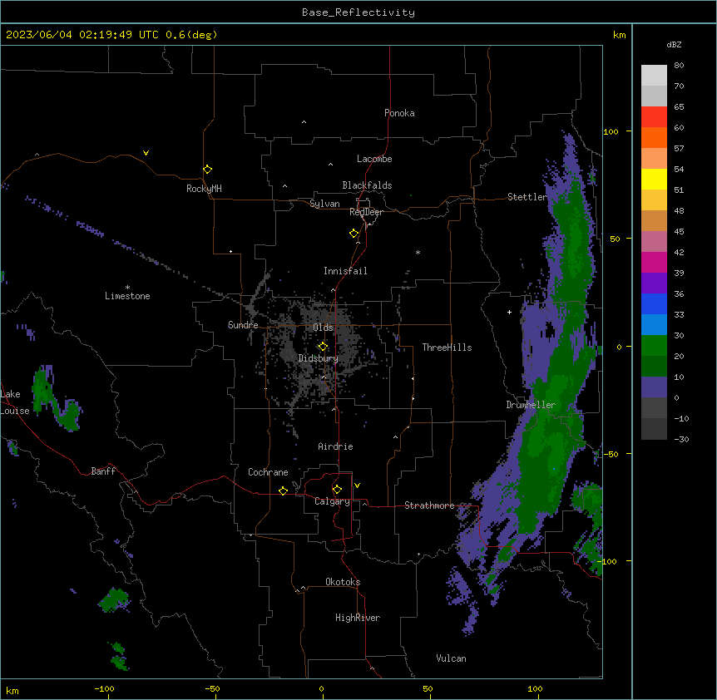717x700 pixels.
Task: Click the yellow diamond marker above Calgary label
Action: tap(337, 490)
